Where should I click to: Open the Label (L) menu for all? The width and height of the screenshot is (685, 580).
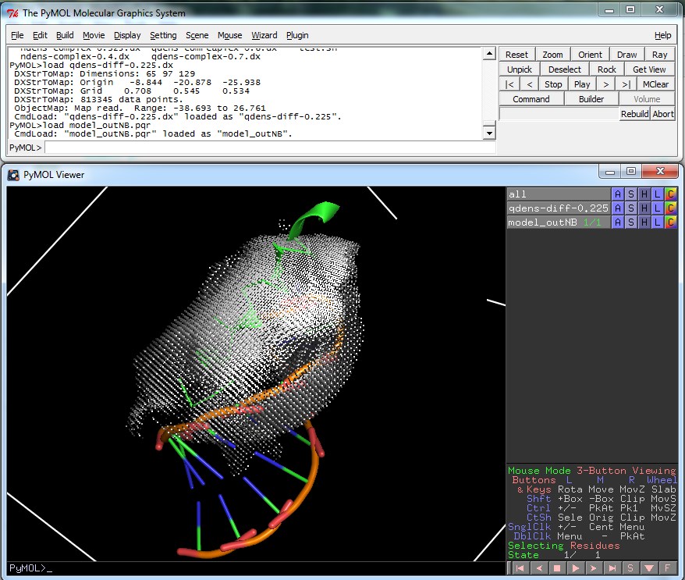coord(657,194)
